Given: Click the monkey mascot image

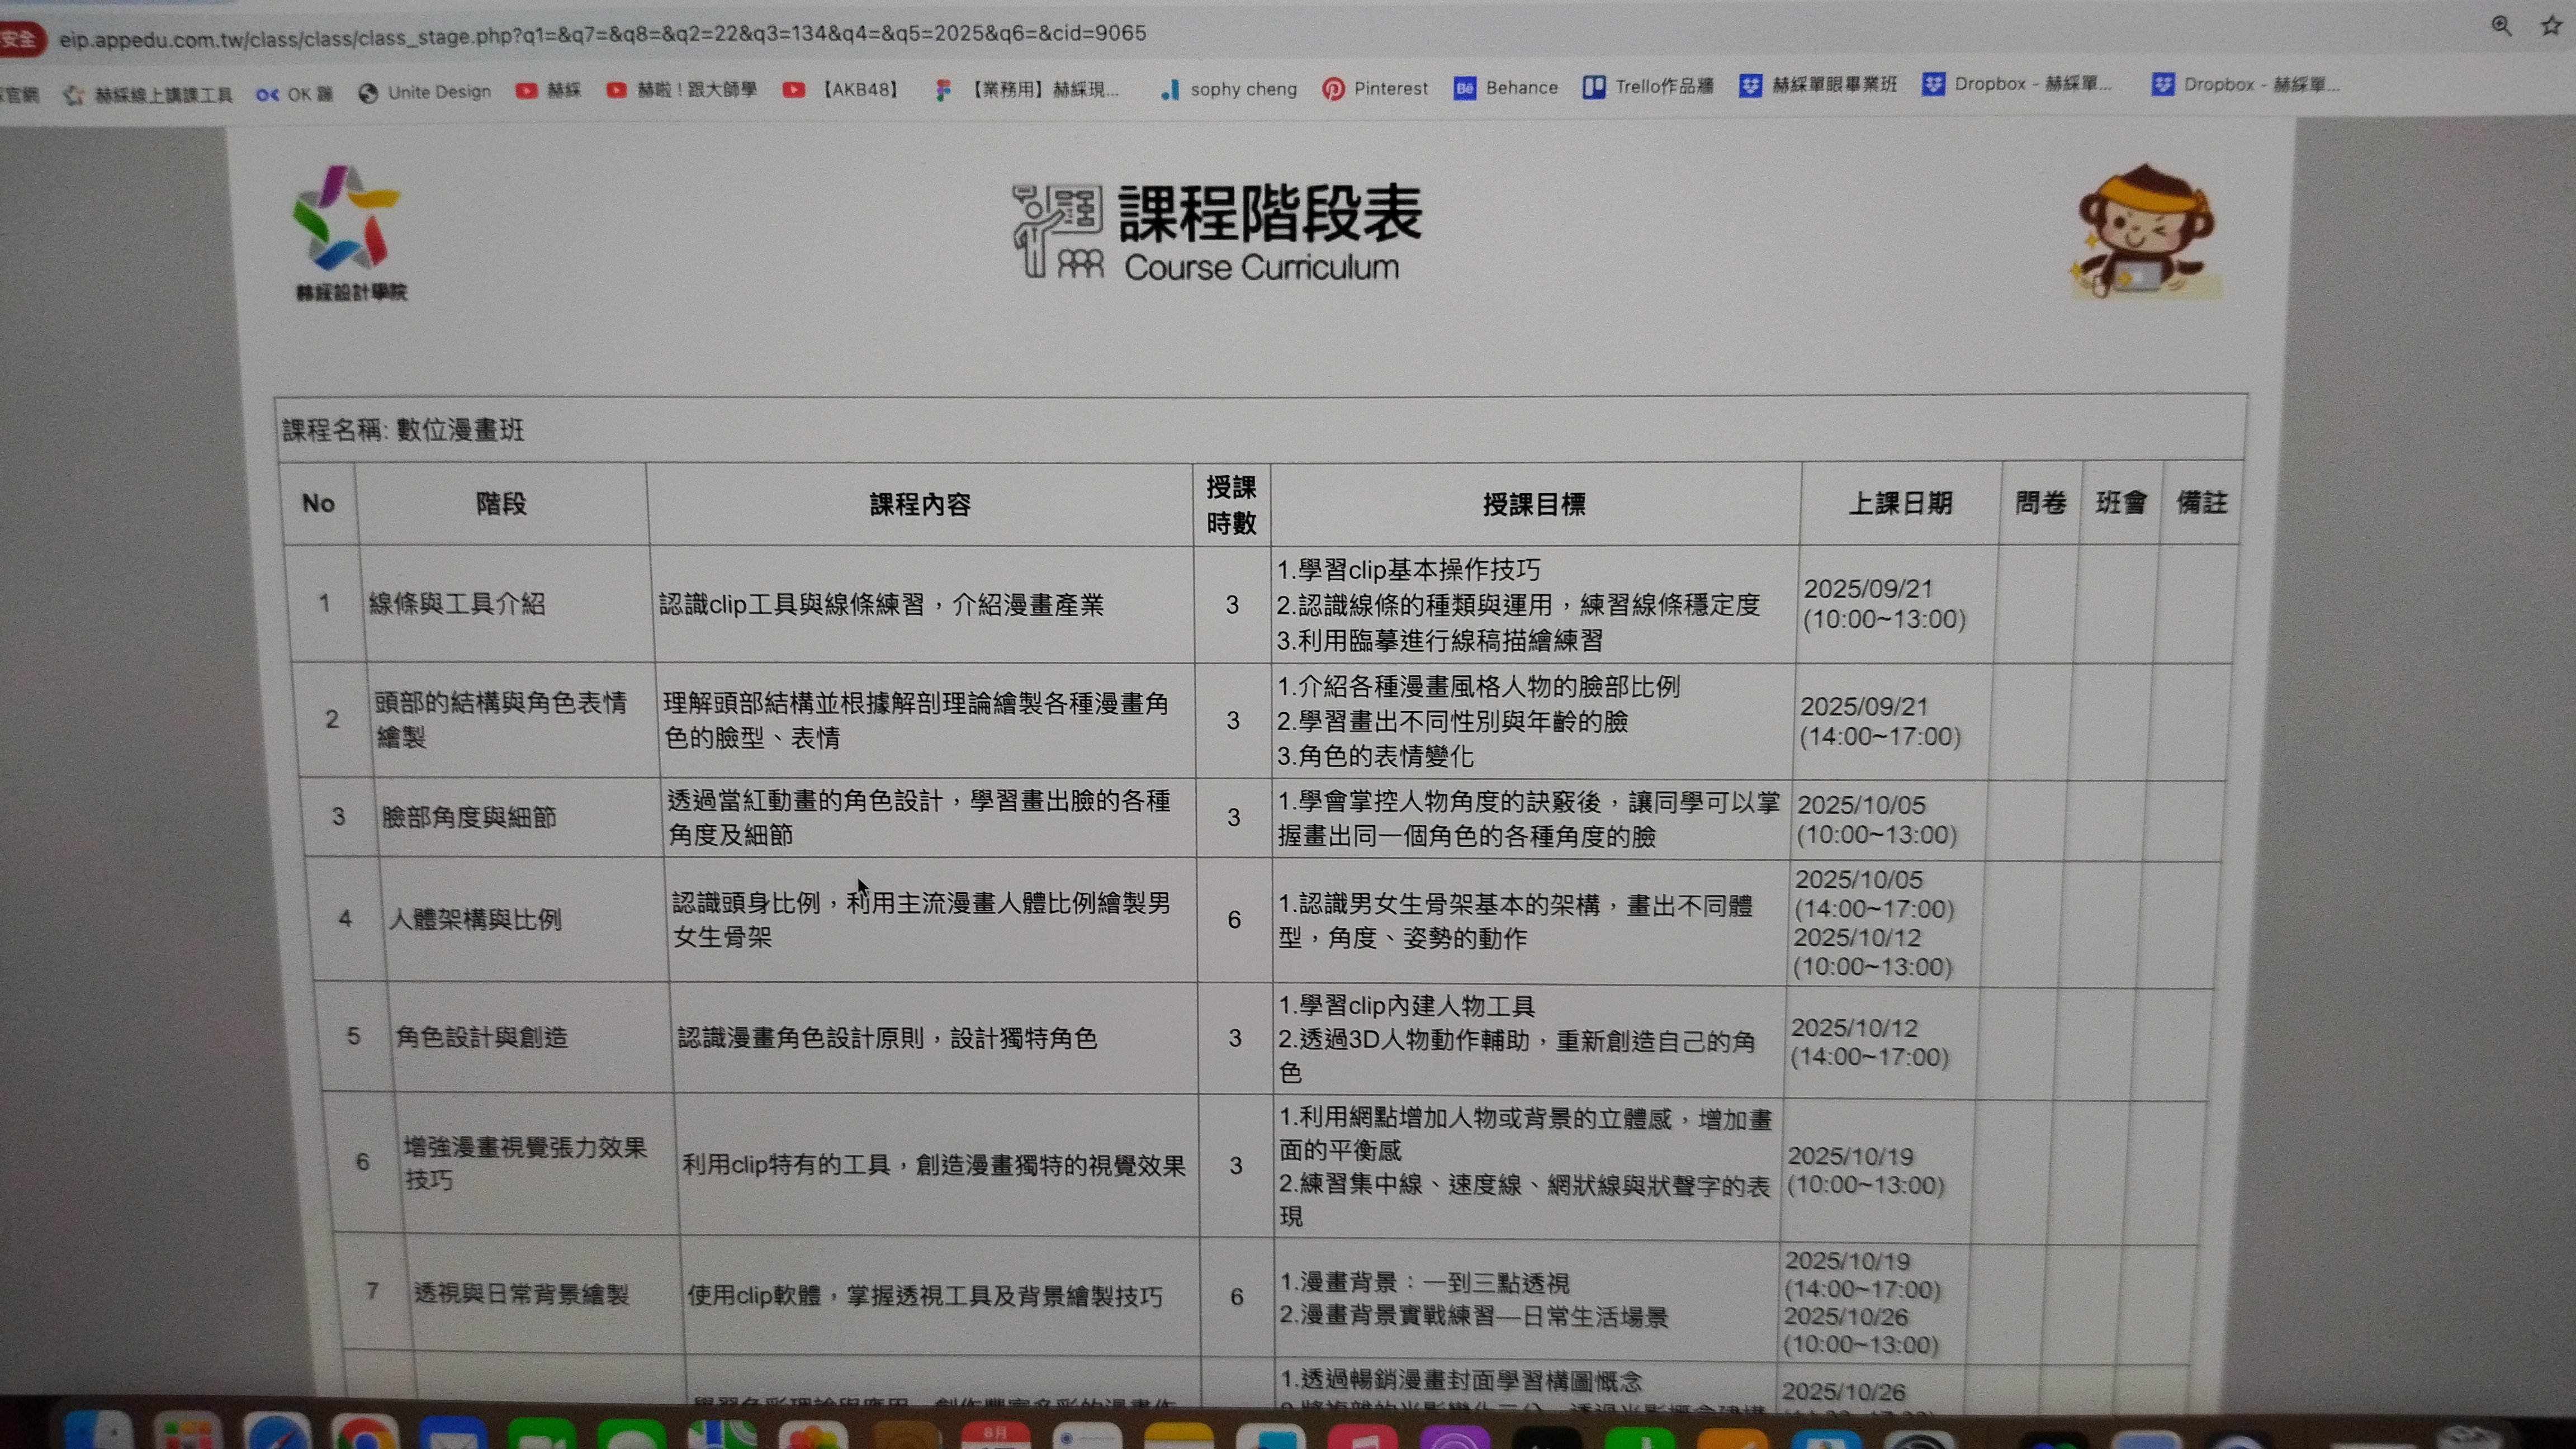Looking at the screenshot, I should point(2146,232).
